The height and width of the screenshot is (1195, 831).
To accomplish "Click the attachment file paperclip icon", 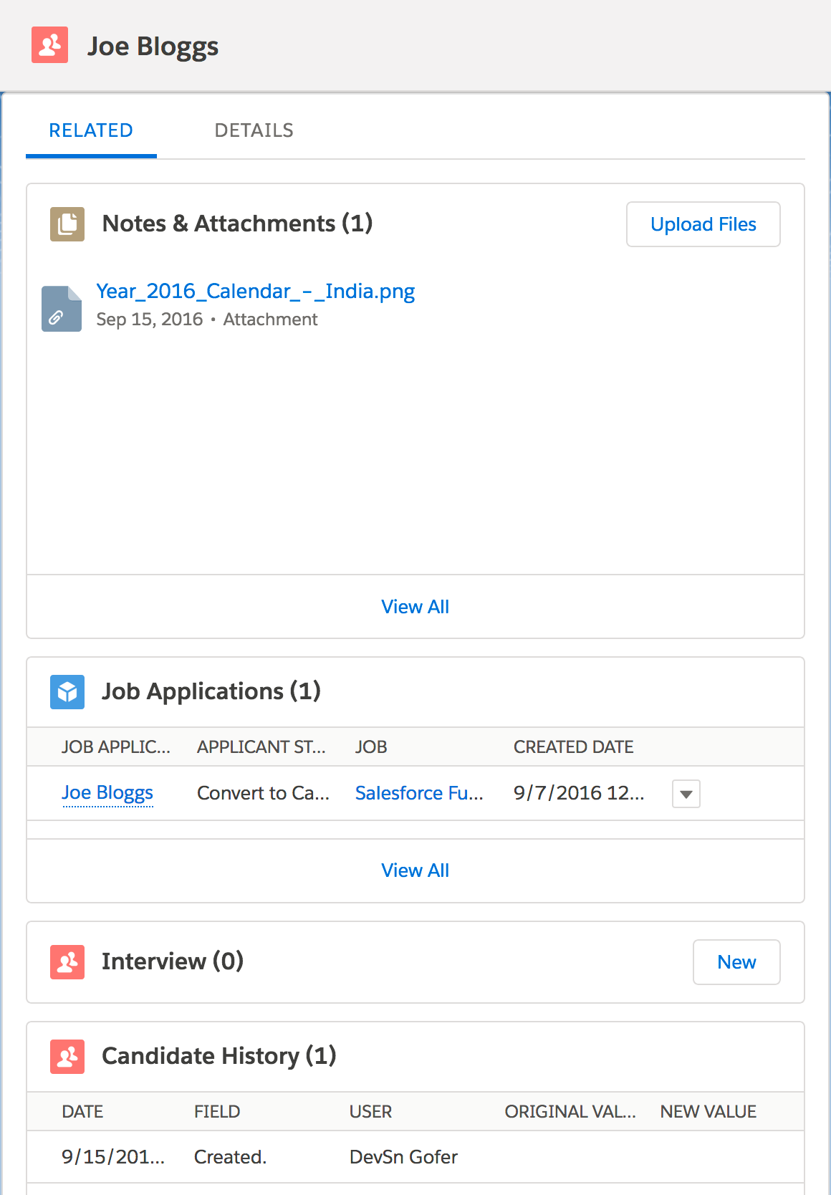I will click(x=61, y=309).
